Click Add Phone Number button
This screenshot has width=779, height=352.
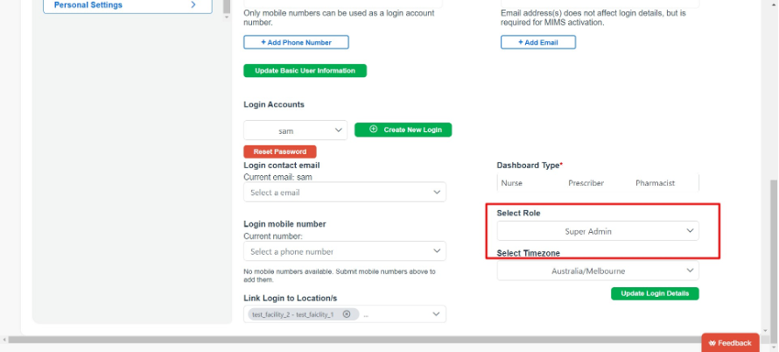point(296,42)
